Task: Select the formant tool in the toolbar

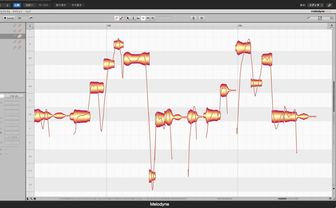Action: tap(138, 18)
